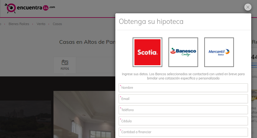This screenshot has width=257, height=138.
Task: Focus the Cantidad a financiar field
Action: [x=183, y=132]
